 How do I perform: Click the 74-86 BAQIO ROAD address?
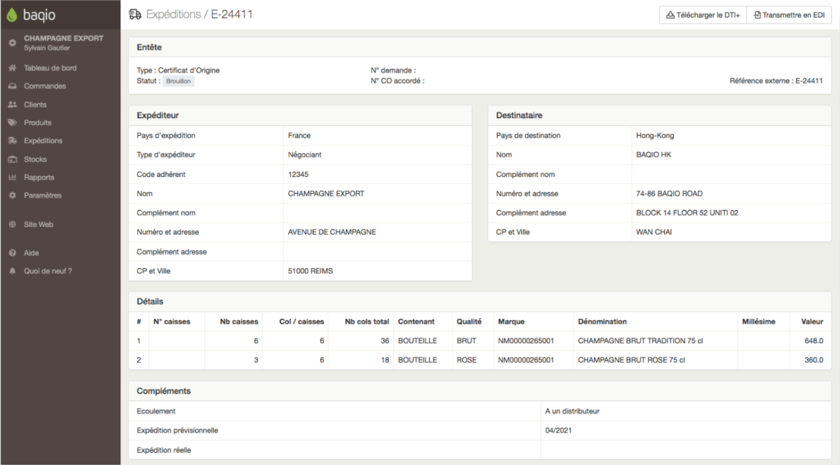pyautogui.click(x=669, y=194)
